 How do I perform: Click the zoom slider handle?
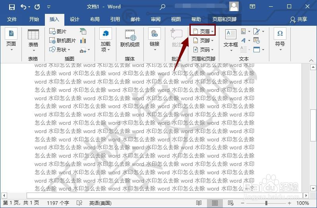pos(266,203)
